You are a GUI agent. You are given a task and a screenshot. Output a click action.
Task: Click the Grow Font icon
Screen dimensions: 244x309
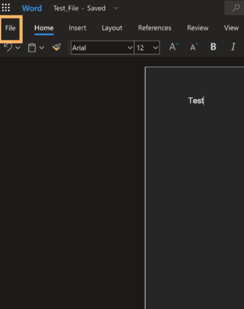point(174,47)
